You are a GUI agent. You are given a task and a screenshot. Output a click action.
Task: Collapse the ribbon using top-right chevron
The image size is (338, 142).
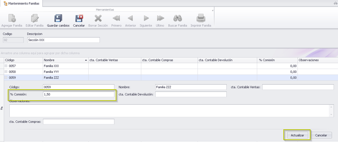(335, 3)
